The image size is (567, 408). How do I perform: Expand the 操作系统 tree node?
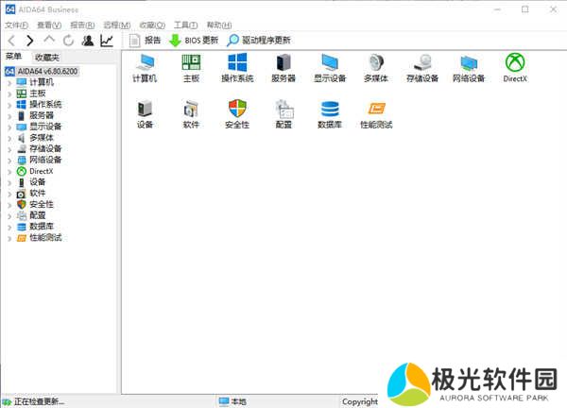tap(9, 105)
